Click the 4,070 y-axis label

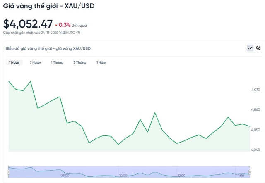pos(255,89)
